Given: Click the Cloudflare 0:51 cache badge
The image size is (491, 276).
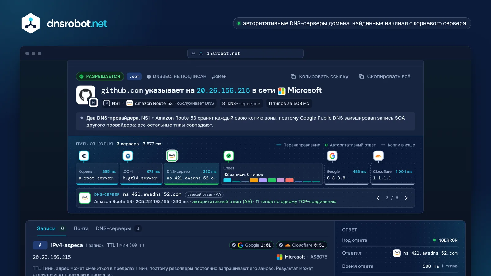Looking at the screenshot, I should [302, 245].
